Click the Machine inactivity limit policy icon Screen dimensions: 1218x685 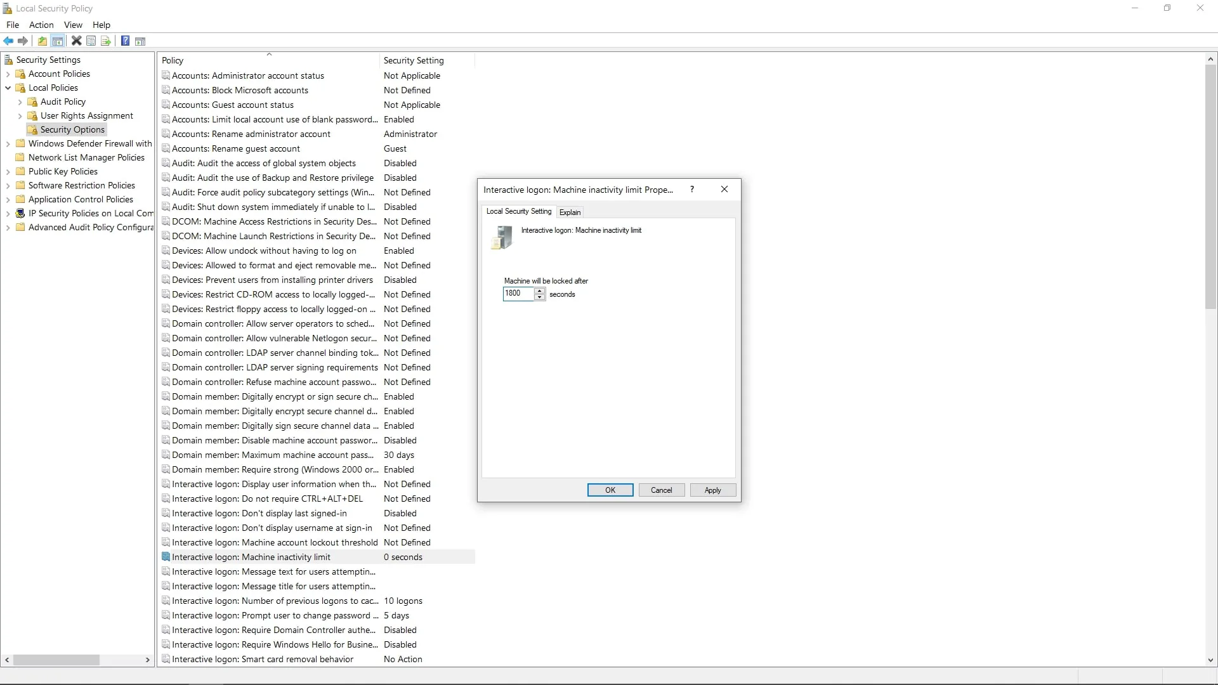coord(166,557)
